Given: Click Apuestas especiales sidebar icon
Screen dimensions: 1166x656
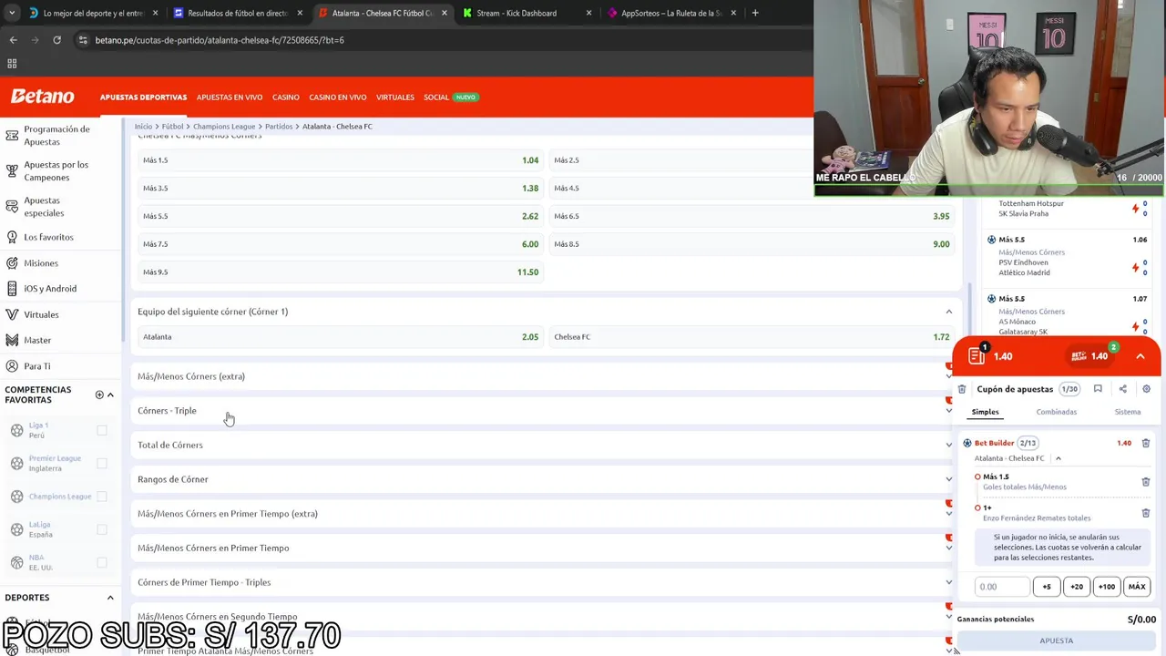Looking at the screenshot, I should [12, 207].
